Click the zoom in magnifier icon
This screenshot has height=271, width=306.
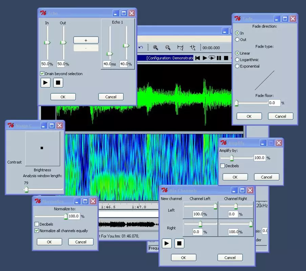pos(156,47)
